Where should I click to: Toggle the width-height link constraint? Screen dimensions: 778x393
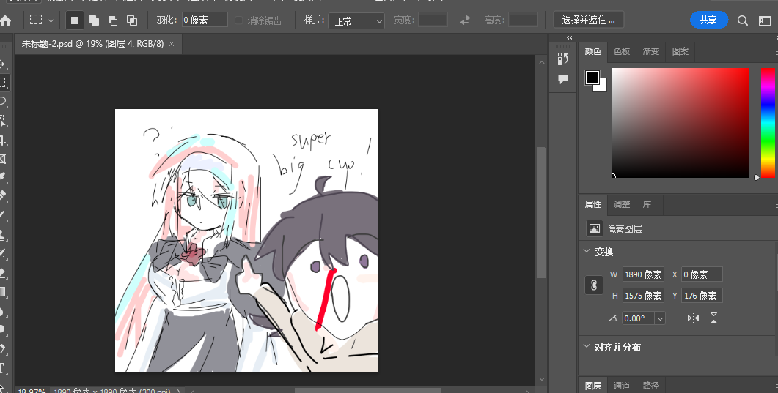(594, 285)
